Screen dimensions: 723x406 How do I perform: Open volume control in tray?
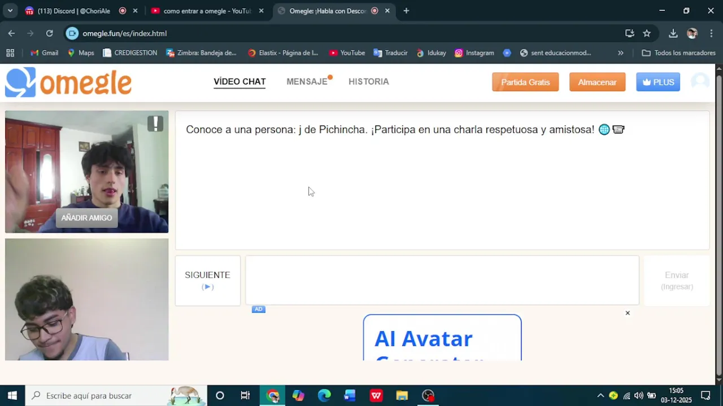tap(638, 395)
